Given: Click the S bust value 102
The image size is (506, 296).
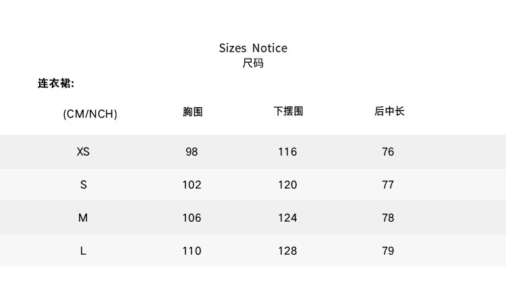Looking at the screenshot, I should coord(192,185).
